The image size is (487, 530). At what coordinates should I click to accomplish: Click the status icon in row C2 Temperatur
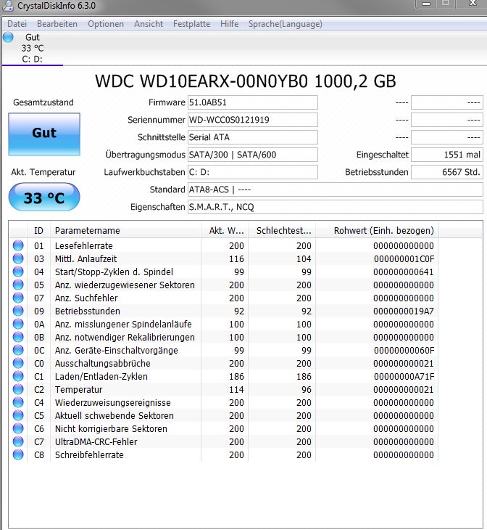pos(18,389)
